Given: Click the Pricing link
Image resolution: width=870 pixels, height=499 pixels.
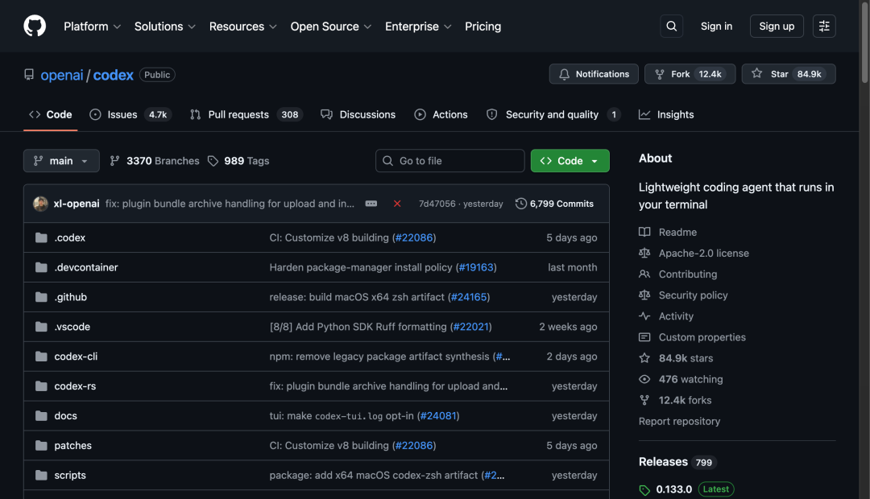Looking at the screenshot, I should (x=483, y=26).
